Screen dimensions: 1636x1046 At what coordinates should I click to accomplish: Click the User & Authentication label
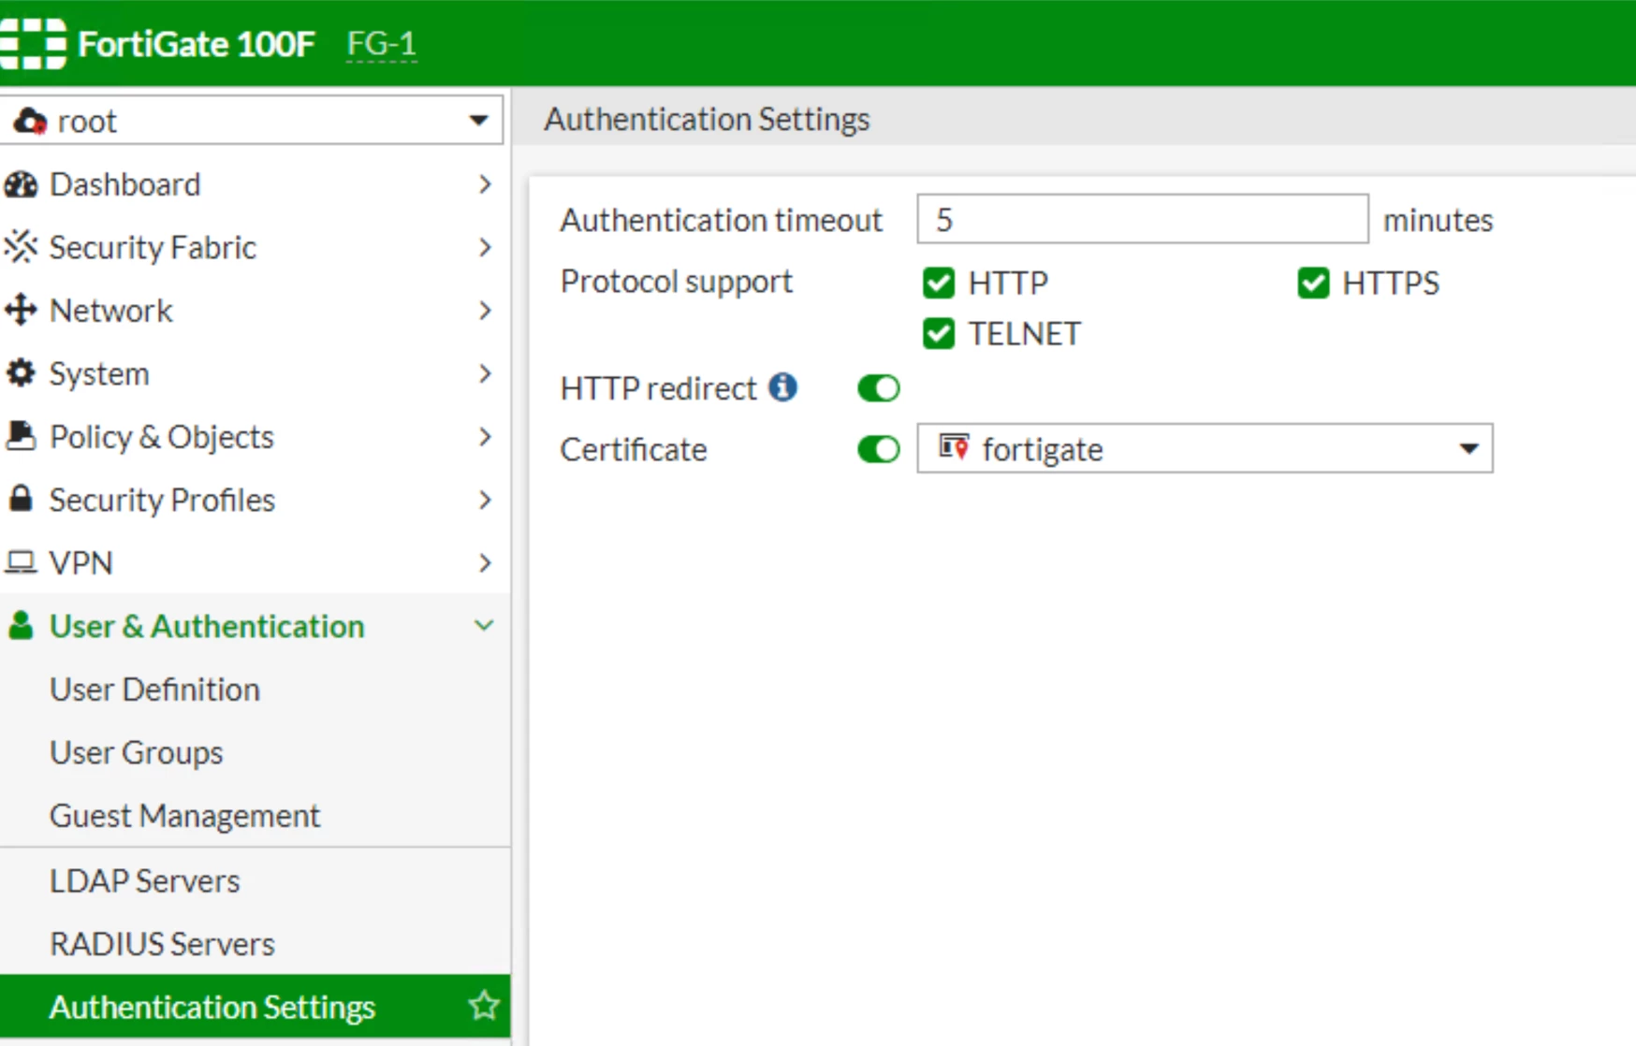click(x=207, y=626)
